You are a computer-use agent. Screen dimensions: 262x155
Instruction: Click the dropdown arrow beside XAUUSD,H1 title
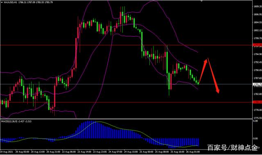click(2, 2)
